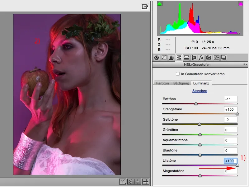Open the before/after view mode dropdown
Image resolution: width=249 pixels, height=187 pixels.
tap(123, 182)
